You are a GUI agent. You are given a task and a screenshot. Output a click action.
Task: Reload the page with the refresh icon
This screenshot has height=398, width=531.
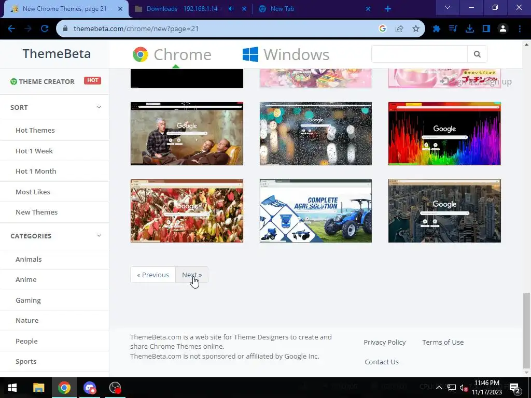[45, 29]
